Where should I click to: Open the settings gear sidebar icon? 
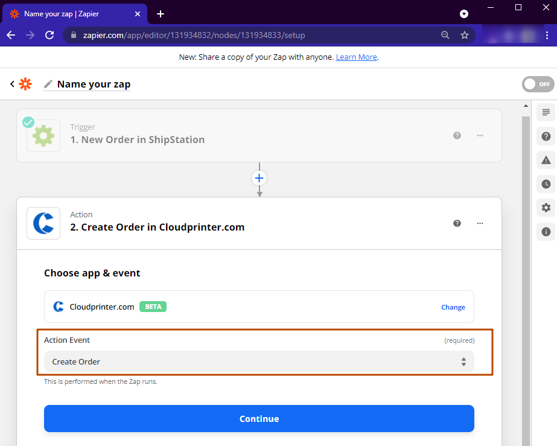(546, 208)
